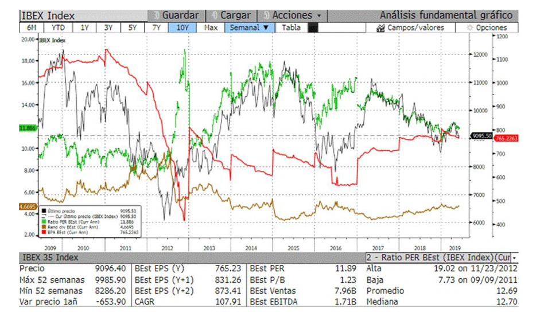
Task: Click the green 11.886 axis value tag
Action: (28, 128)
